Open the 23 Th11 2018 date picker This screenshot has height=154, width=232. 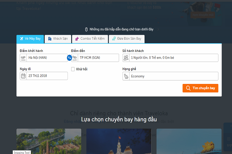pos(44,76)
